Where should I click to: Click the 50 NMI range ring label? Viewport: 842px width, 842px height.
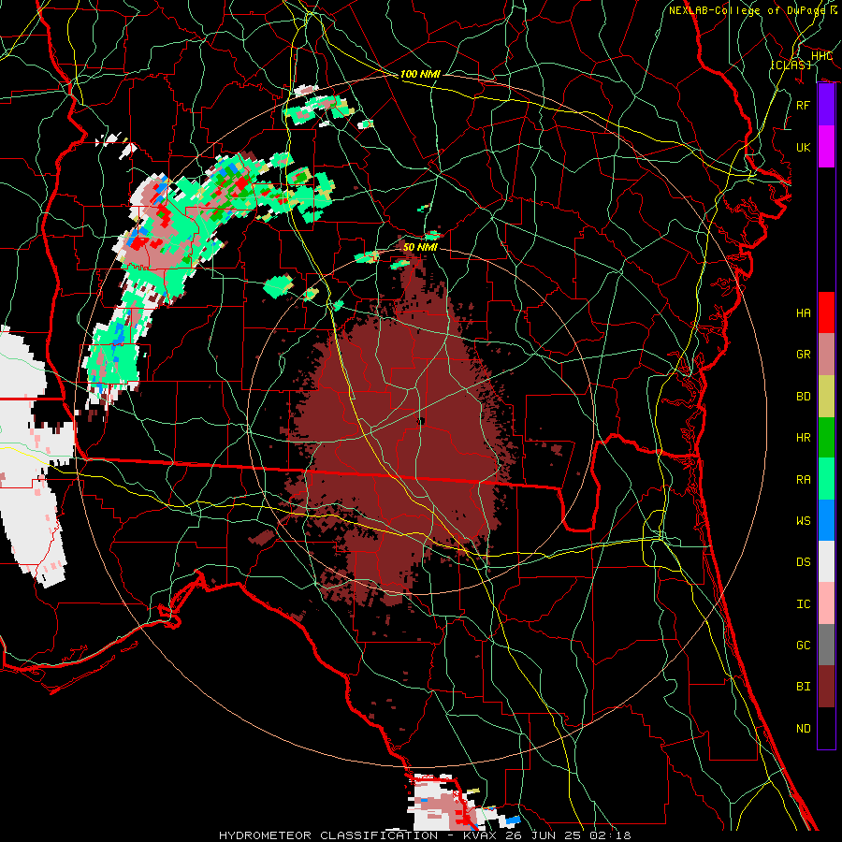coord(420,247)
